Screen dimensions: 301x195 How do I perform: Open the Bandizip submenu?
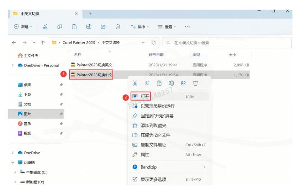point(169,167)
